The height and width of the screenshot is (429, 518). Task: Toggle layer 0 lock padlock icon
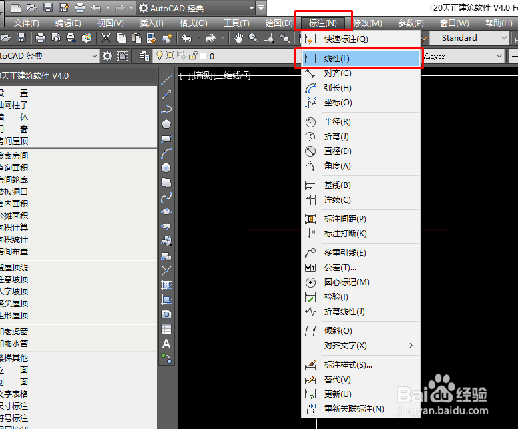pos(192,55)
